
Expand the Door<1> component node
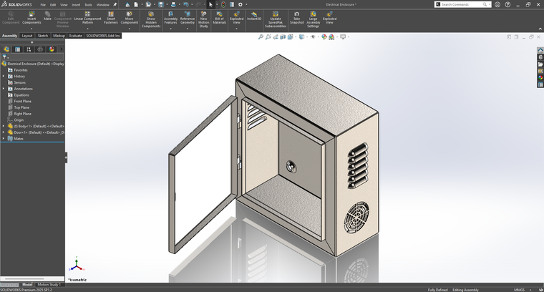point(3,132)
